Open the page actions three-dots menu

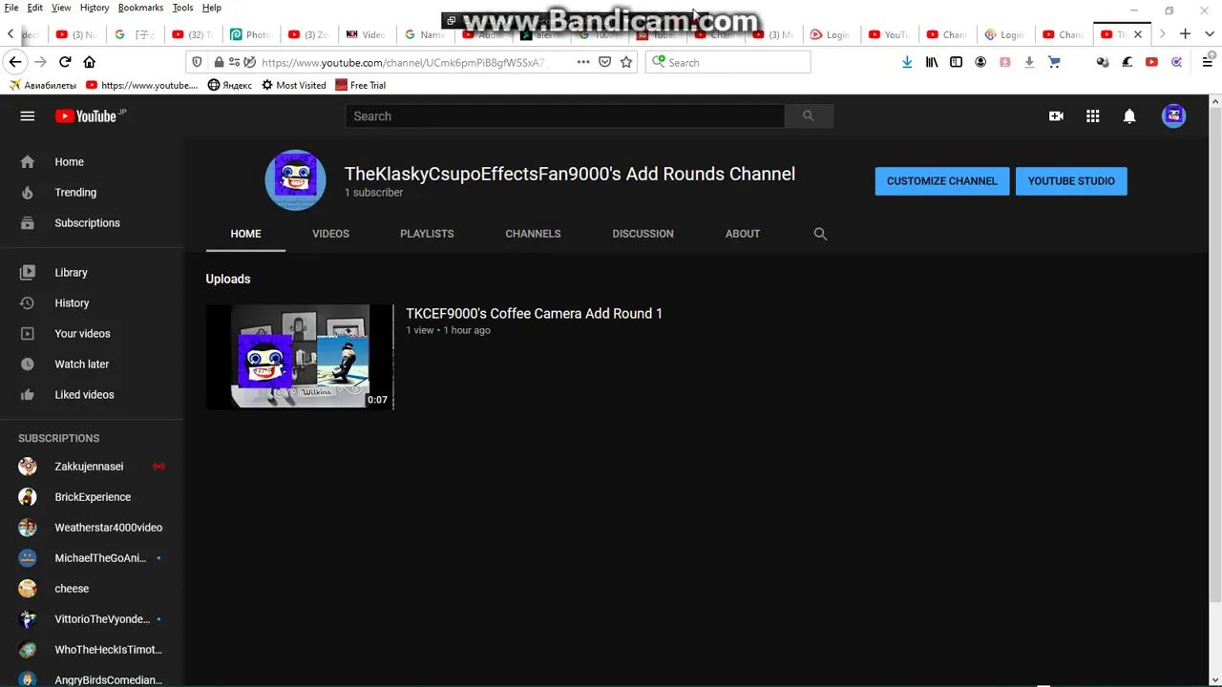[x=583, y=62]
